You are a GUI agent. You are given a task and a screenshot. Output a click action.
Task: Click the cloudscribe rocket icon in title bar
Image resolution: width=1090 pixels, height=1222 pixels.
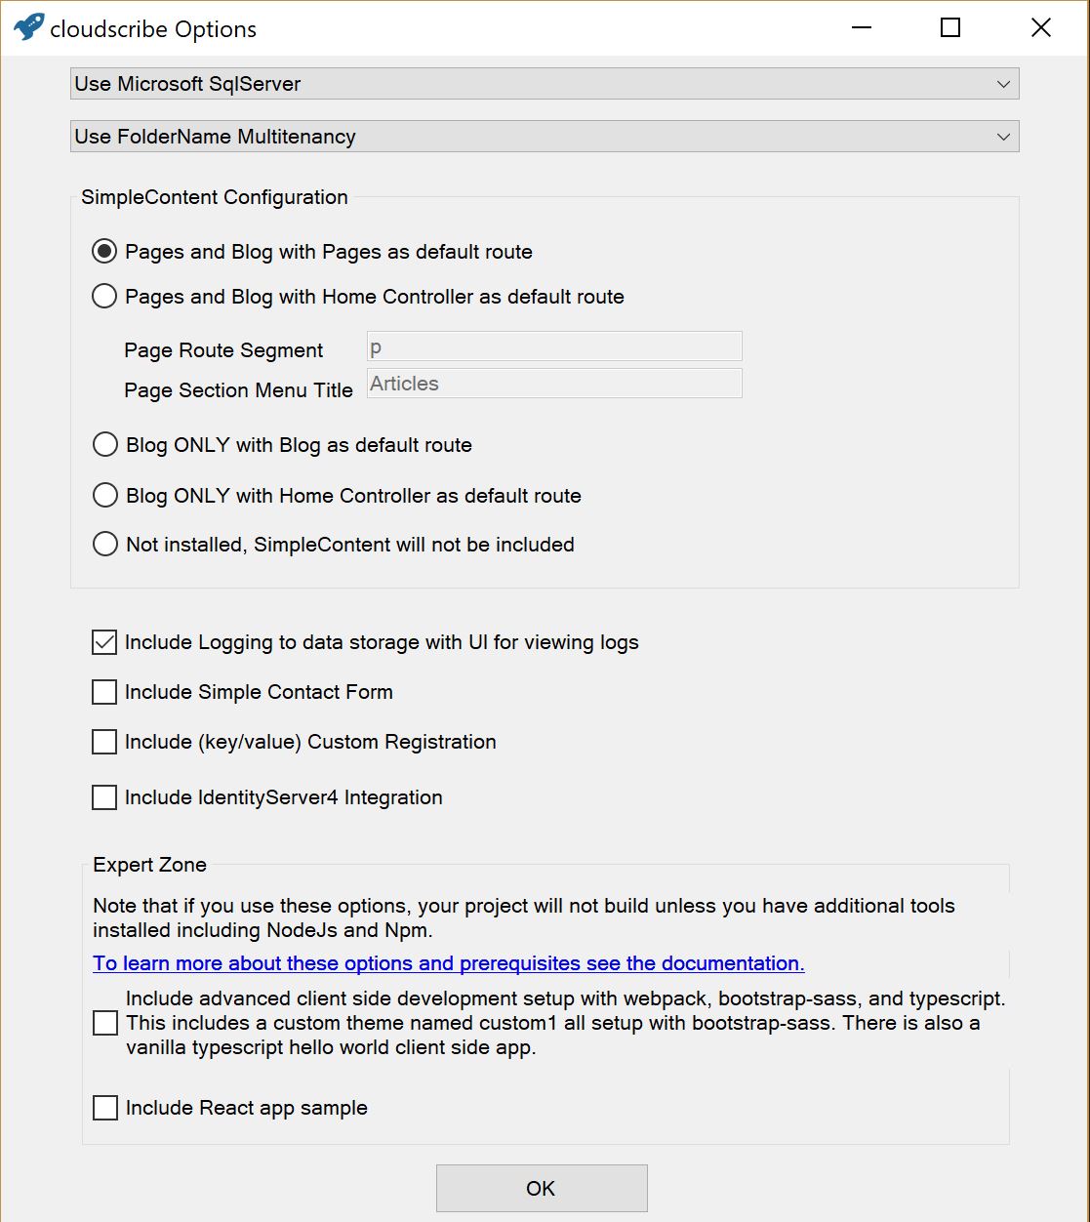(28, 27)
